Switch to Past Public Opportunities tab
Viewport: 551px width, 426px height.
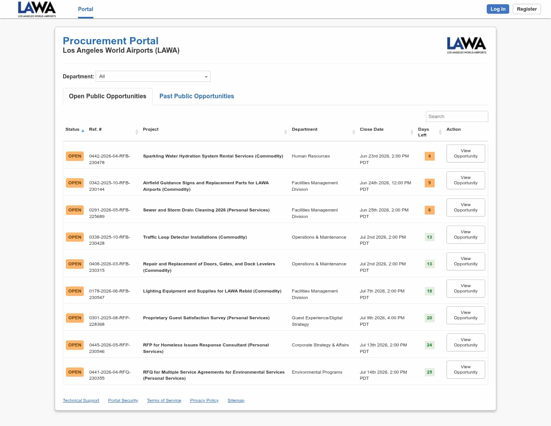(197, 96)
